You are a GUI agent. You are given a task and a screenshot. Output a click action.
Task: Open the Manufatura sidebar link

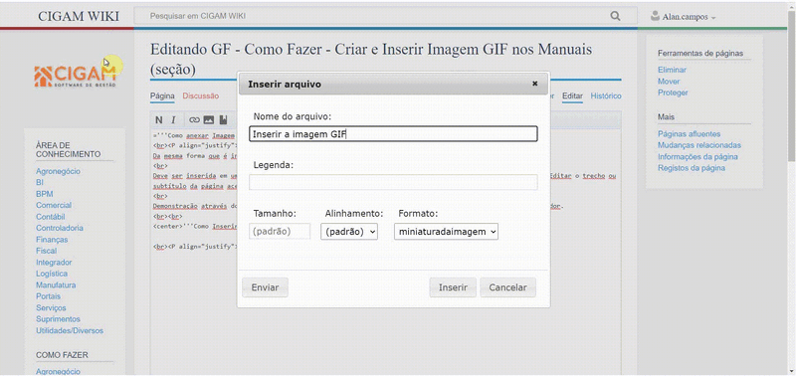point(56,285)
